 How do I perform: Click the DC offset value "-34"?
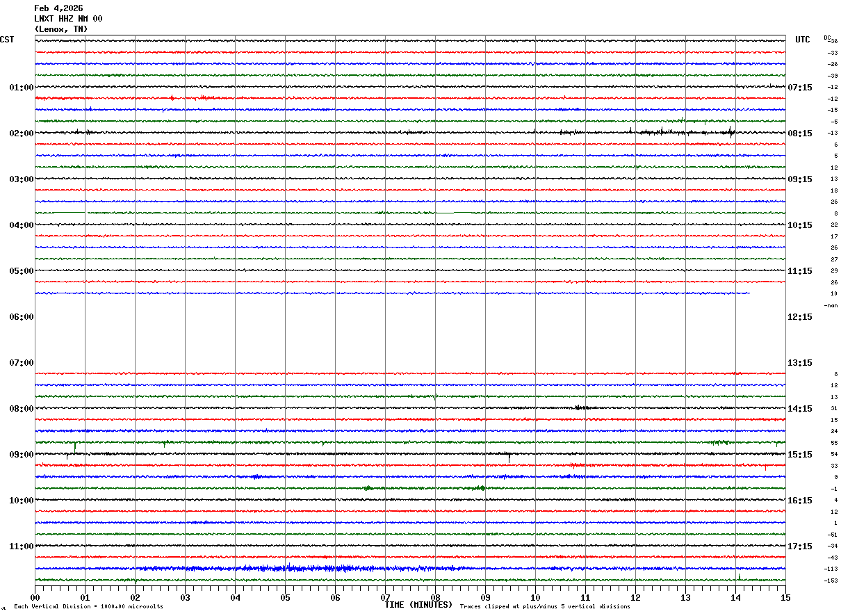[832, 546]
